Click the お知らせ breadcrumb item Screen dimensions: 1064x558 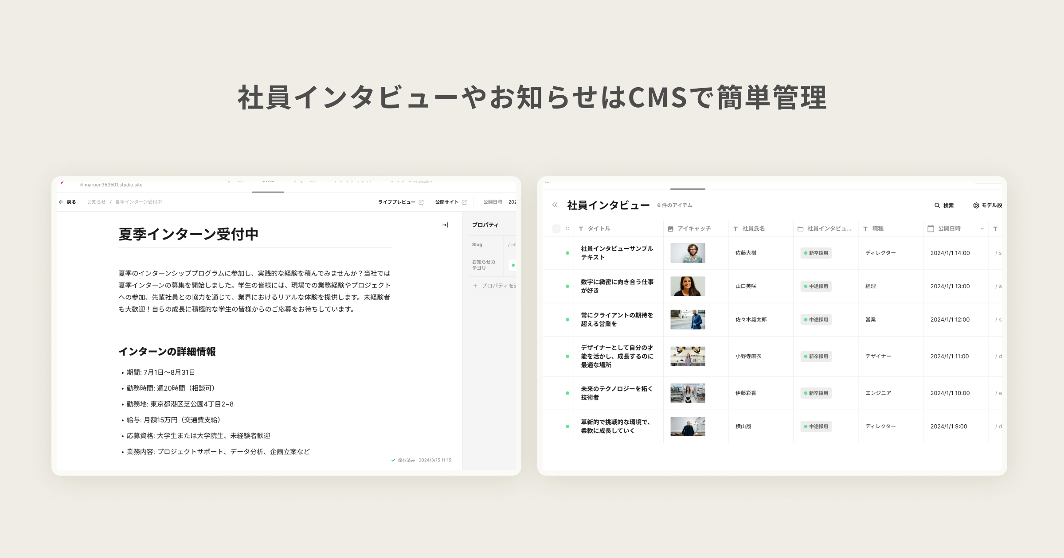(x=96, y=202)
